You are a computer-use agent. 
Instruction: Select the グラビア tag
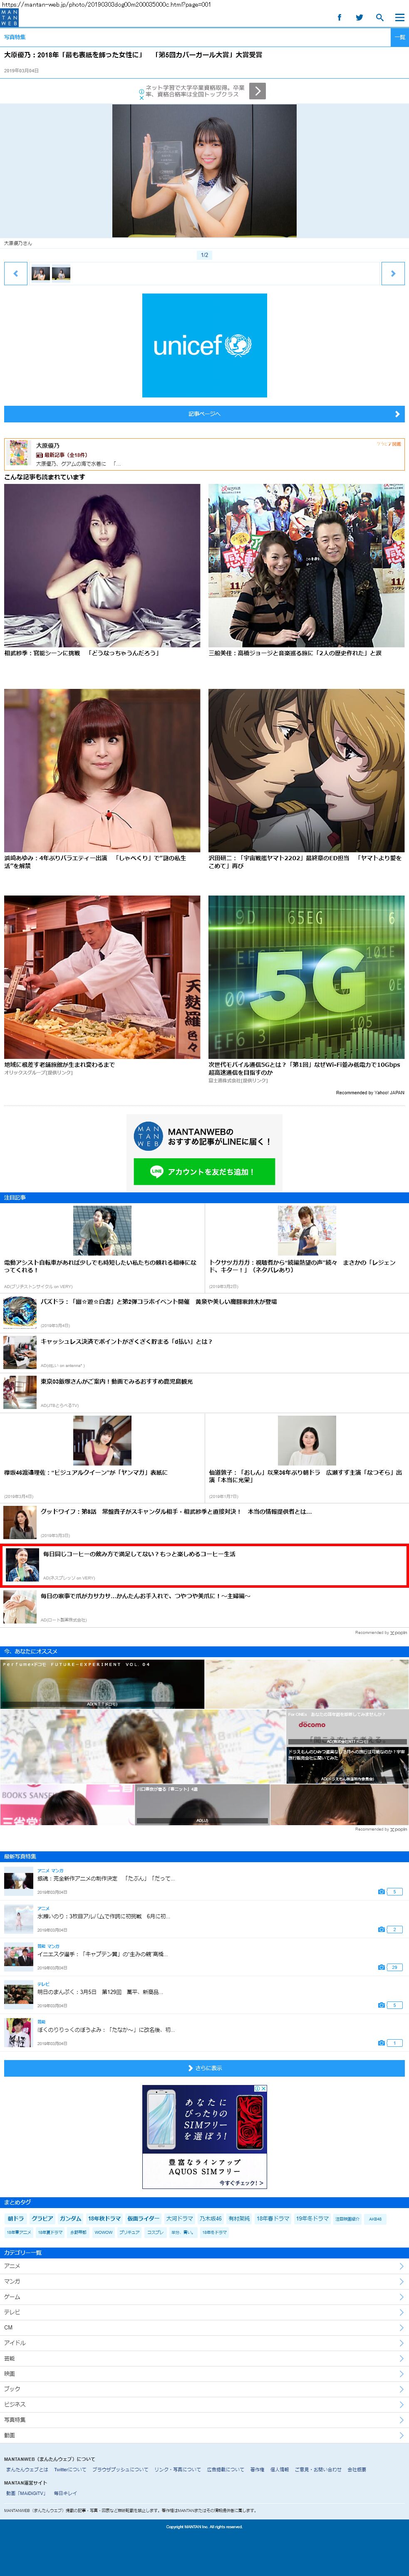click(42, 2219)
